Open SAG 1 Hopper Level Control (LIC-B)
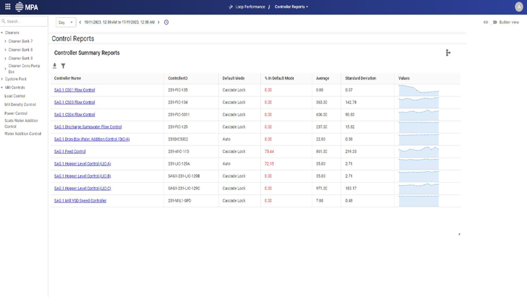This screenshot has width=527, height=297. [x=83, y=176]
